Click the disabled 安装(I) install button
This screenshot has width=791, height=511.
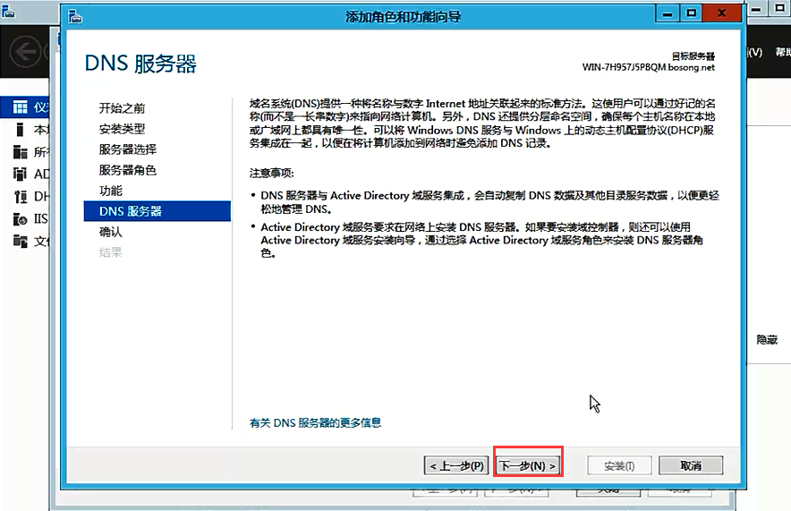coord(619,465)
